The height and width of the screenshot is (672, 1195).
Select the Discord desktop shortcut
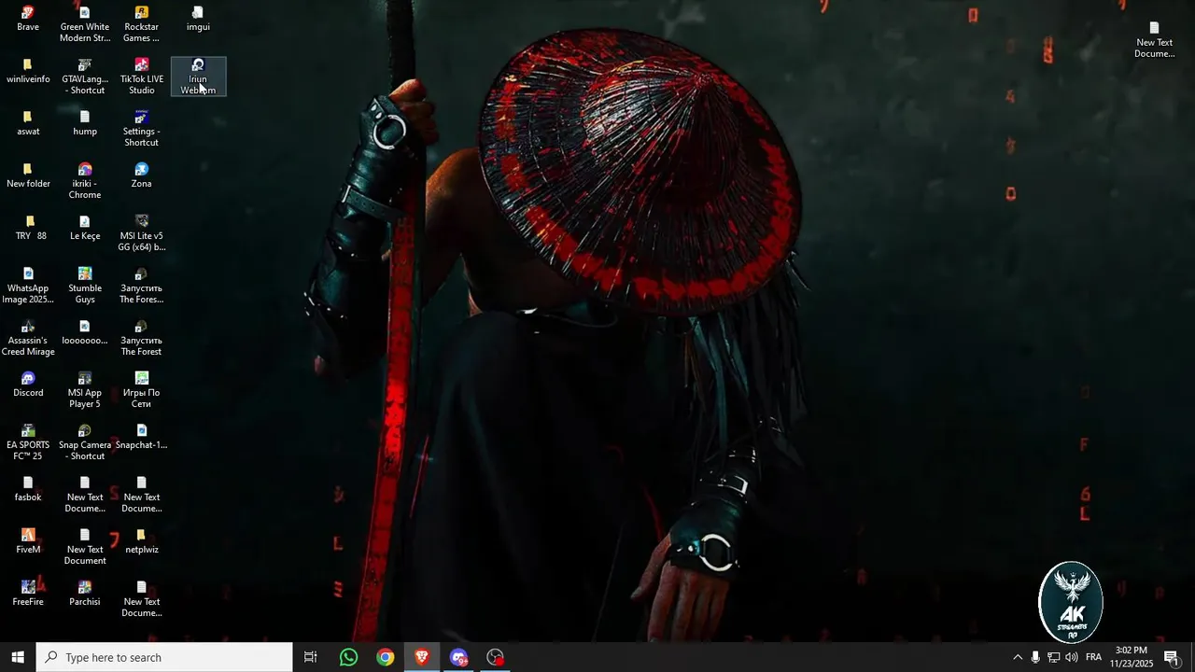click(28, 385)
